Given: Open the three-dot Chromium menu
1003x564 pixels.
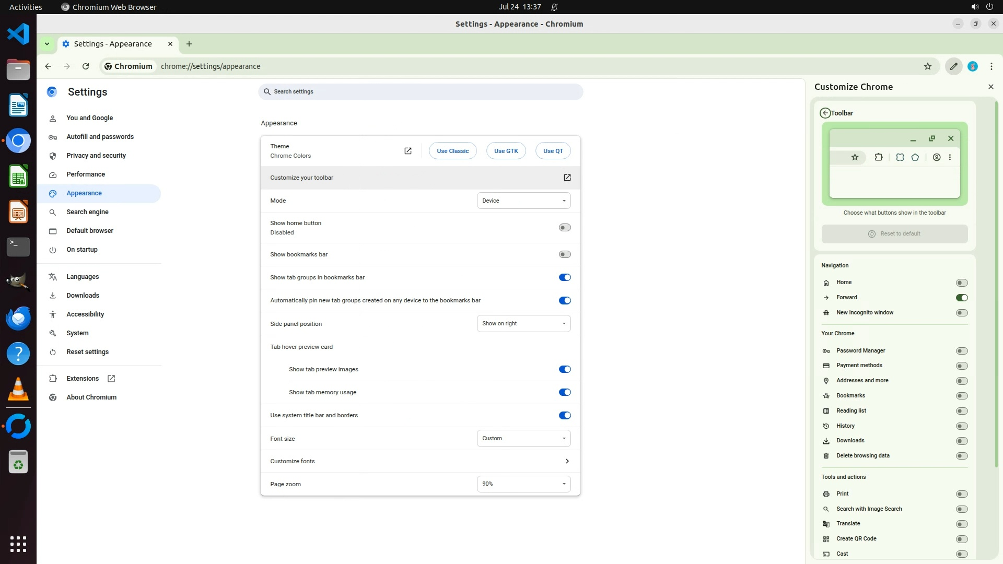Looking at the screenshot, I should coord(991,66).
